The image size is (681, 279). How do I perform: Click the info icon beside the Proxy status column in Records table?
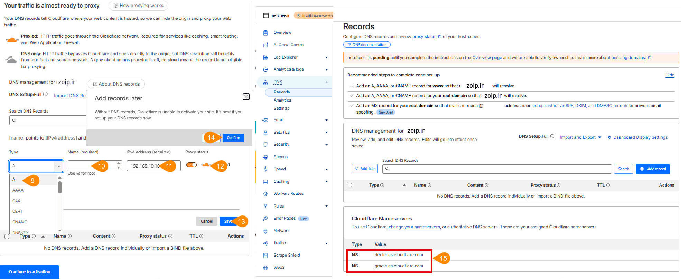[559, 185]
